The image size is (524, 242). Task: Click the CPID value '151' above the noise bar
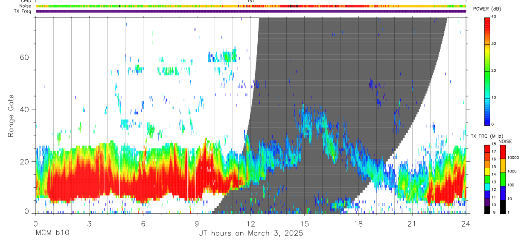pyautogui.click(x=251, y=2)
